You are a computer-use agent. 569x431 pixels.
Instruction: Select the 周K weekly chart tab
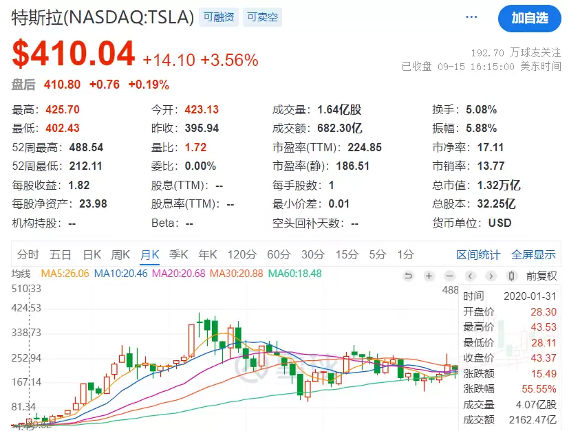[x=120, y=254]
